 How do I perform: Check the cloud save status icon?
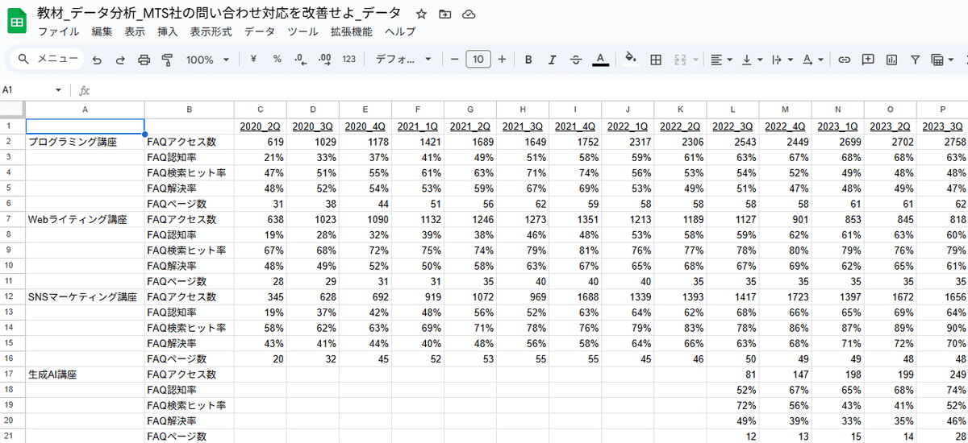pyautogui.click(x=469, y=14)
